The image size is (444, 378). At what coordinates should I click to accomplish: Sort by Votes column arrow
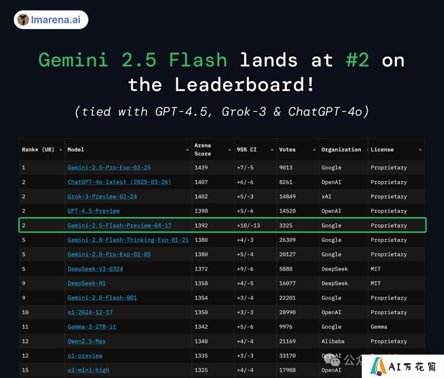click(x=314, y=149)
